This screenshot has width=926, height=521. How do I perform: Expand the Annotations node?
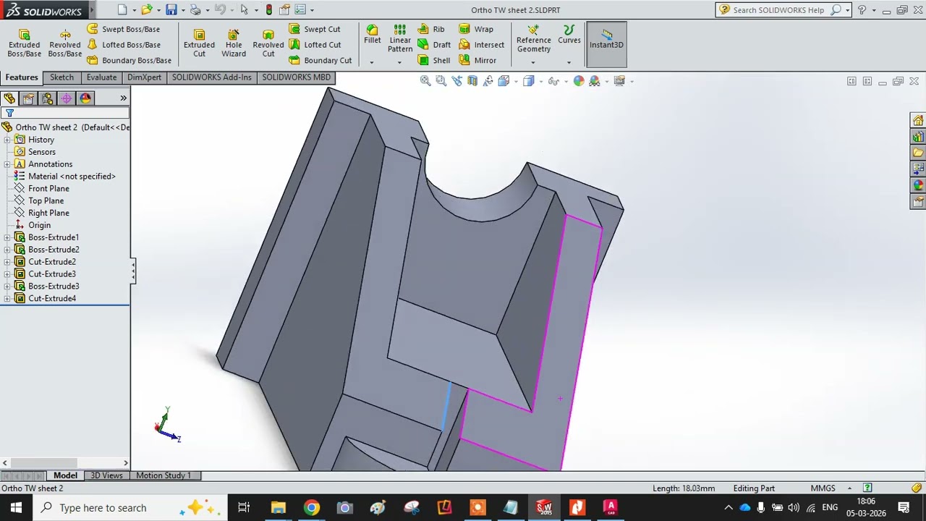[7, 164]
